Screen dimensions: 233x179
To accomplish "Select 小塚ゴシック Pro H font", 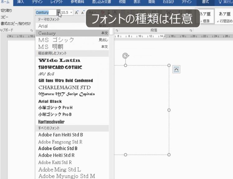I will (72, 108).
